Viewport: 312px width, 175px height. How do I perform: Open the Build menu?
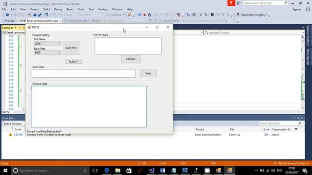point(46,9)
